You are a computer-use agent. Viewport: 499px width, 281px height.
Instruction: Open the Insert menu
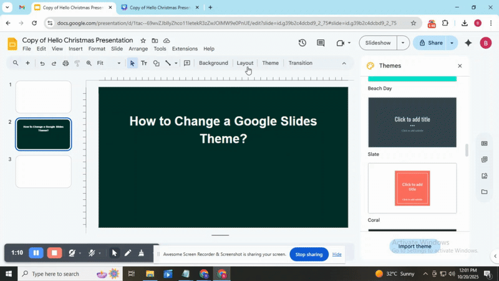[x=75, y=49]
